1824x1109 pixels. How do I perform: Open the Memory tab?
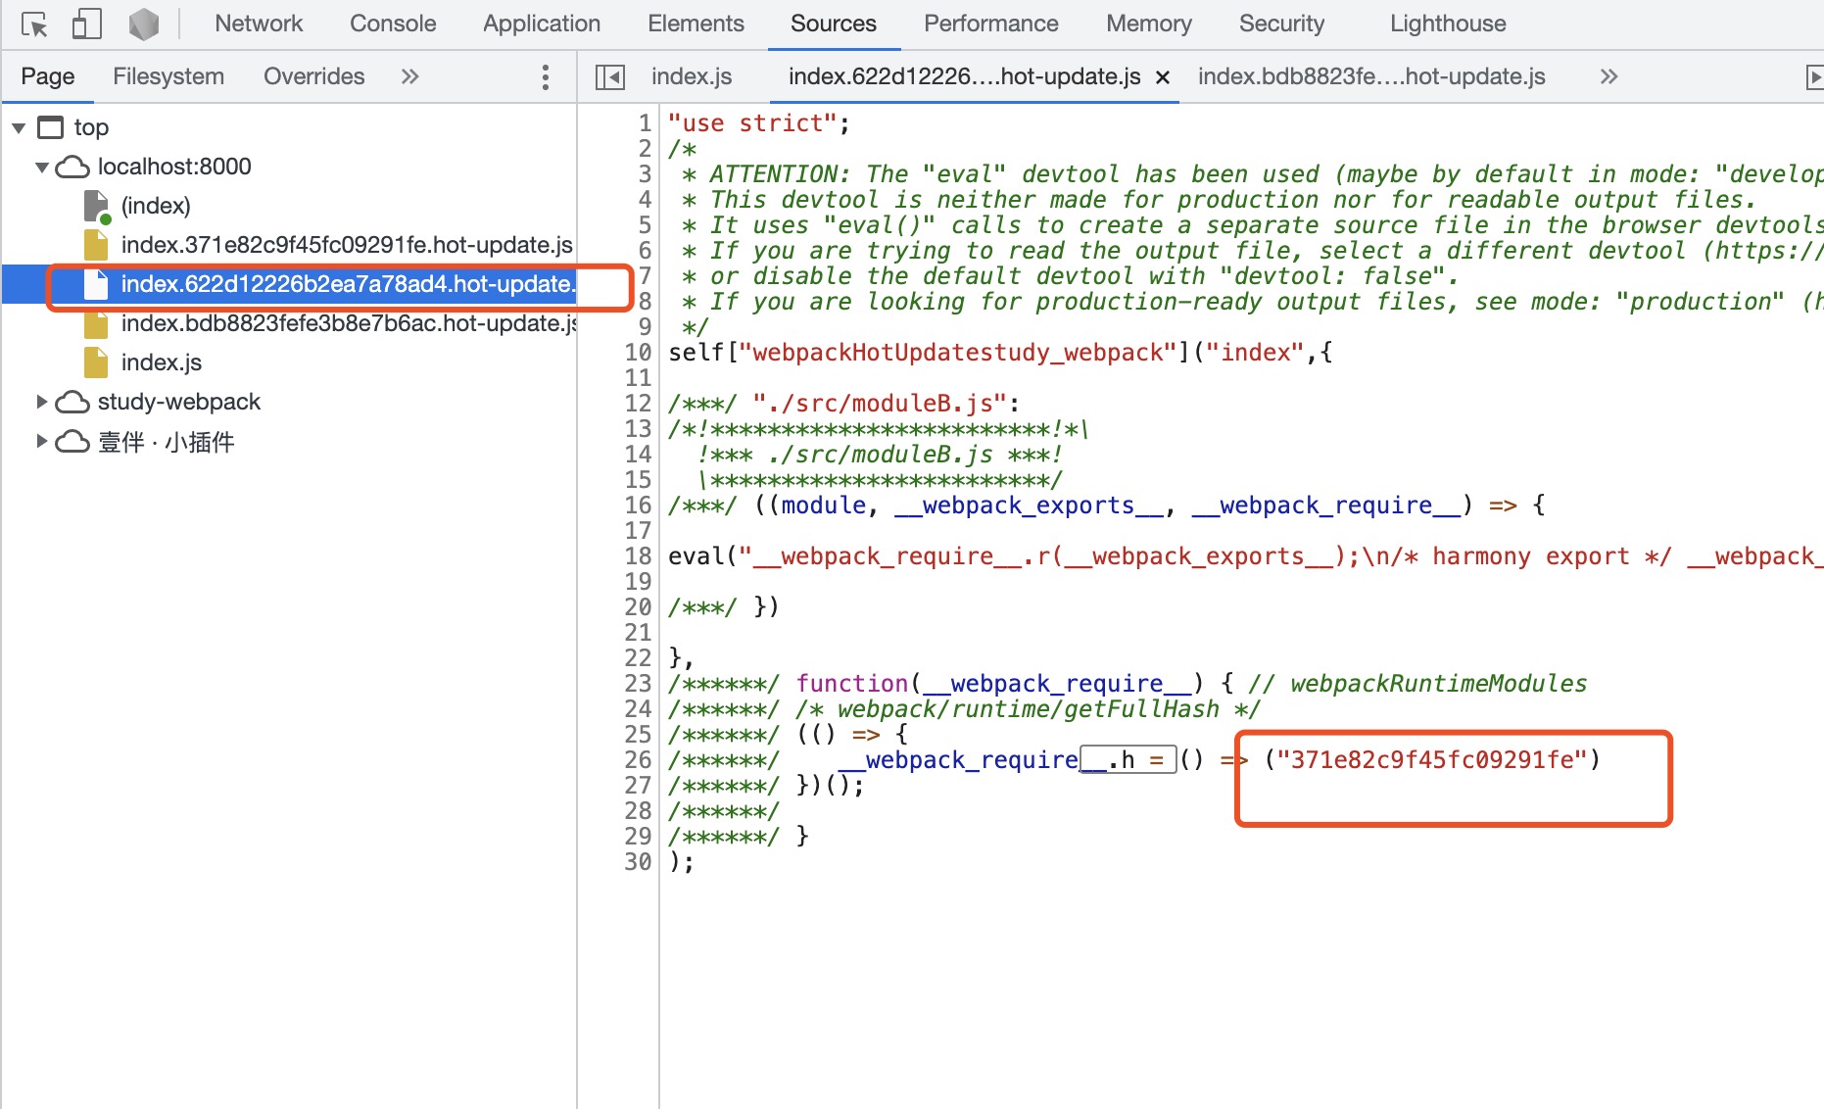pos(1149,24)
